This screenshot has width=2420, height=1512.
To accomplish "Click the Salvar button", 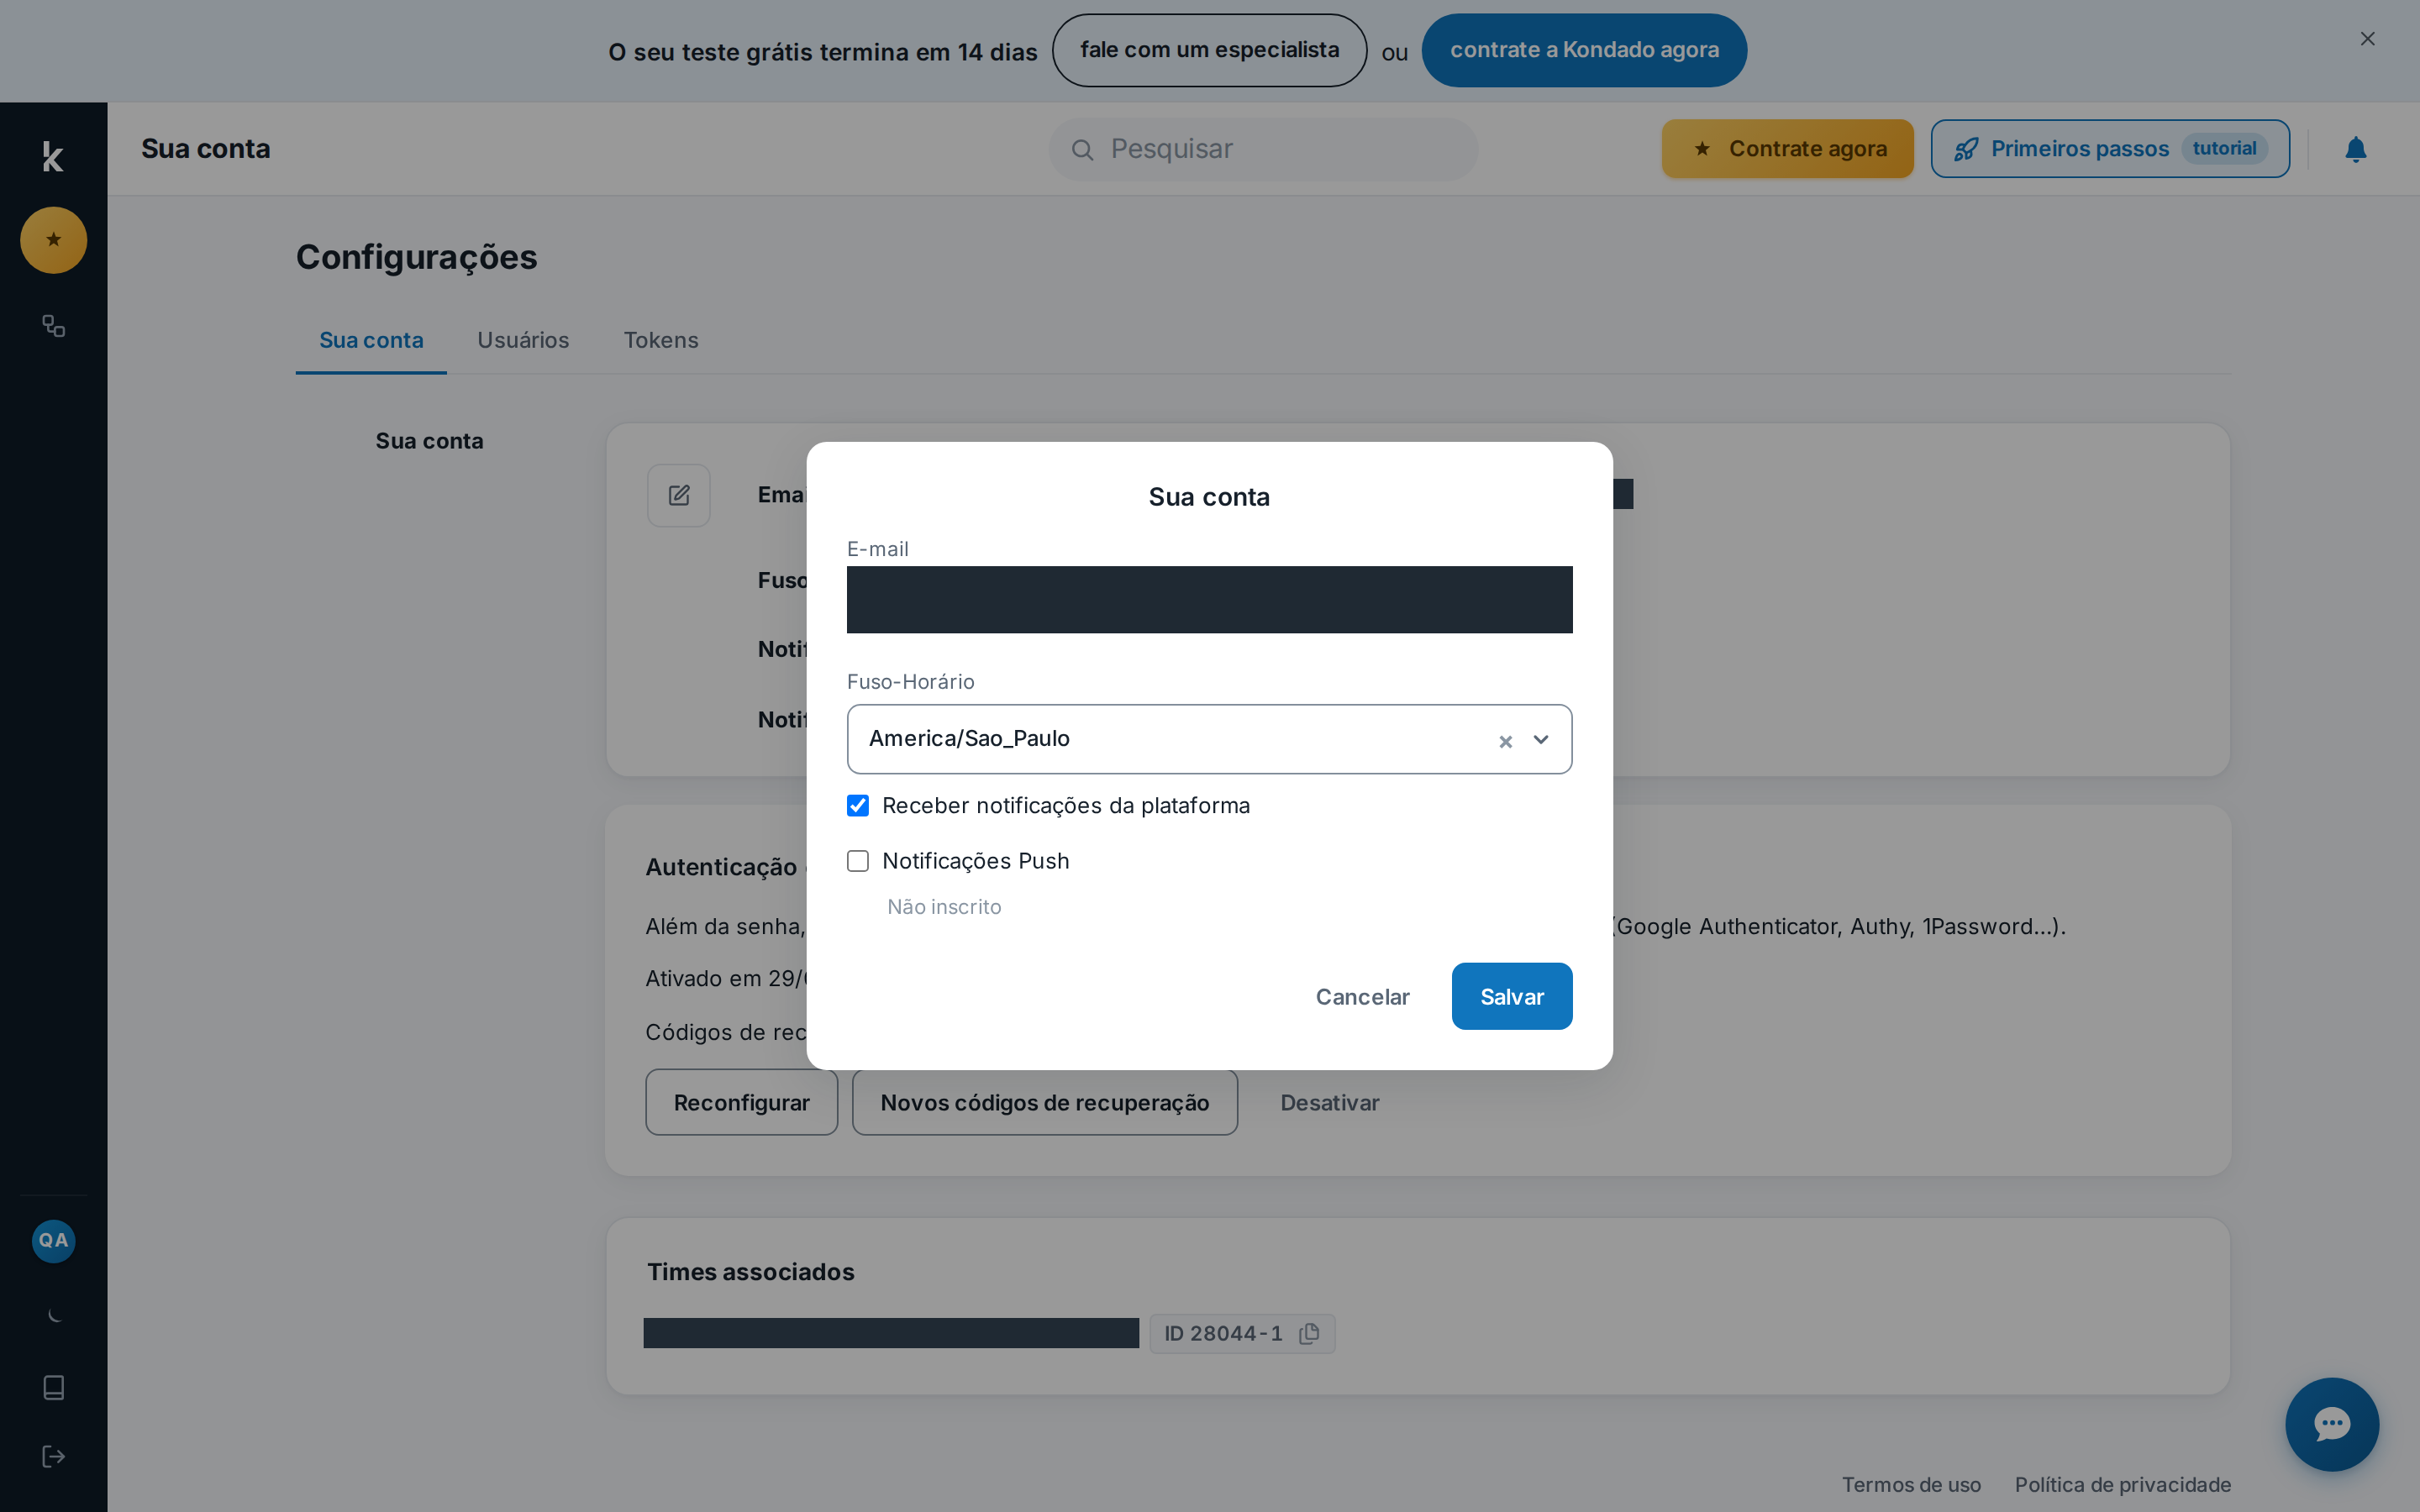I will [1512, 996].
